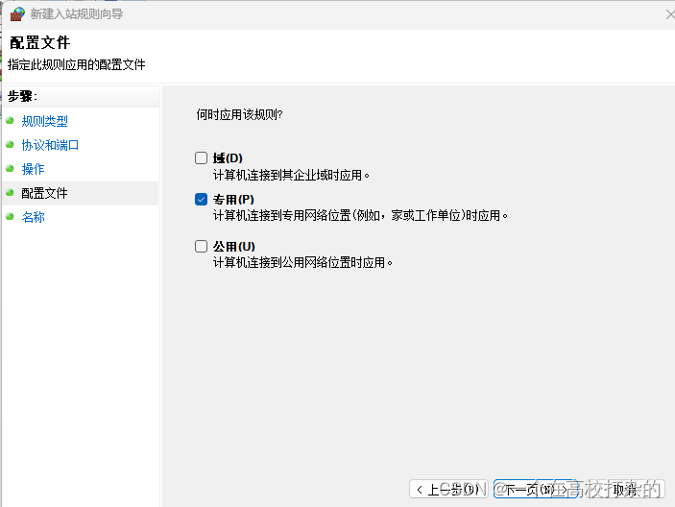Click the 步骤: sidebar heading
The width and height of the screenshot is (675, 507).
point(22,96)
